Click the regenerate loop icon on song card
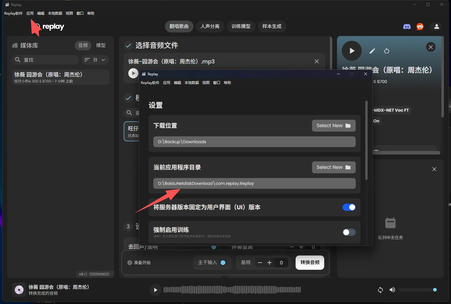The height and width of the screenshot is (304, 451). point(387,51)
